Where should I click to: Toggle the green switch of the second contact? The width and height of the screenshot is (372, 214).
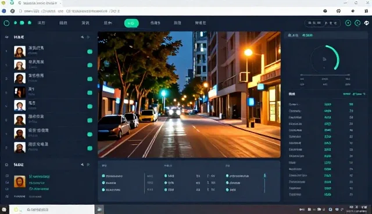[x=90, y=65]
